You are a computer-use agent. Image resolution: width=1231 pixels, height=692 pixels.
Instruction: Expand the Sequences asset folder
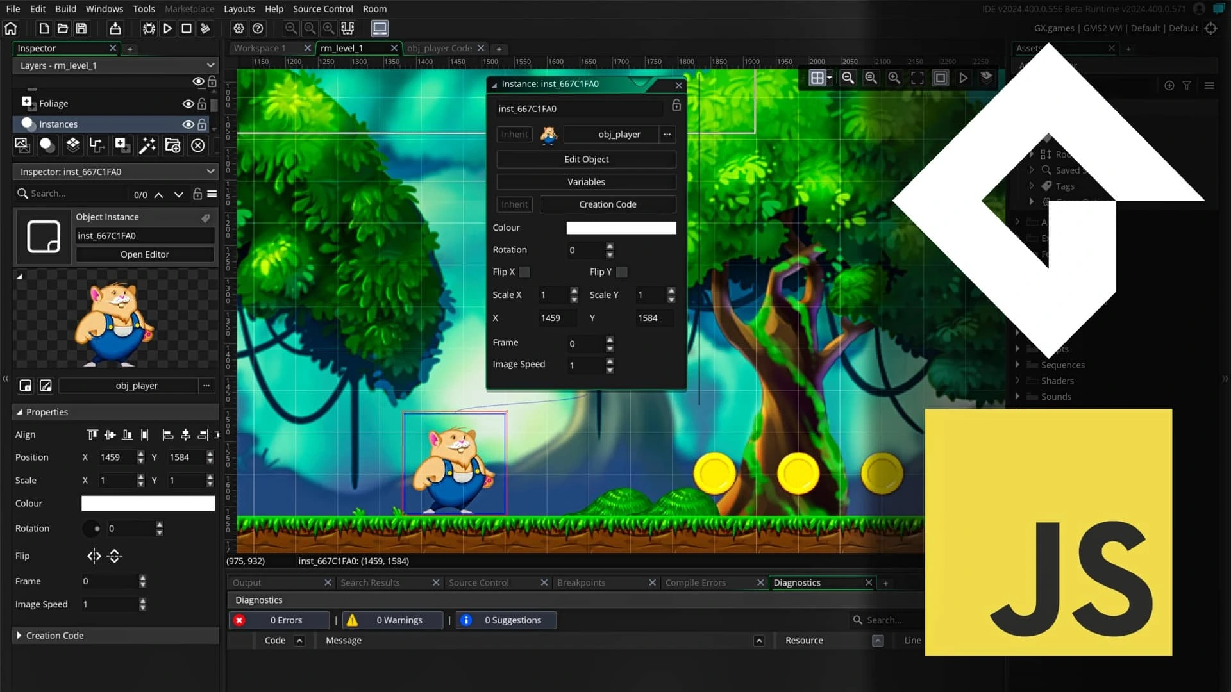1017,365
